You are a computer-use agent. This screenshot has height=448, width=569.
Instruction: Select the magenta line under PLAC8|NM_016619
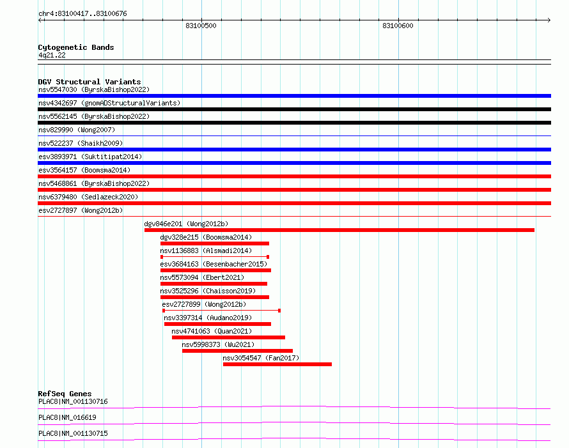tap(294, 423)
